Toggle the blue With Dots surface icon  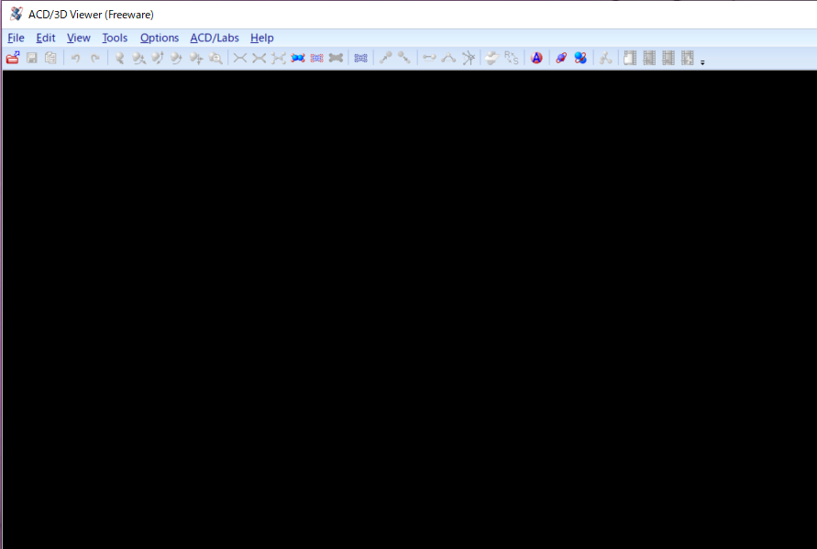360,58
